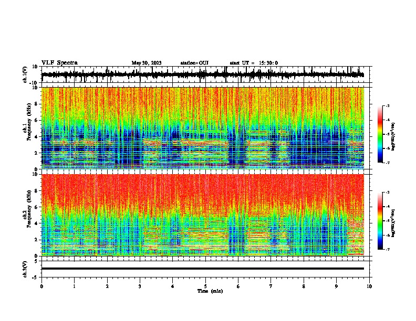Click the "-3" tick on ch.2 color bar
Screen dimensions: 416x321
tap(388, 192)
